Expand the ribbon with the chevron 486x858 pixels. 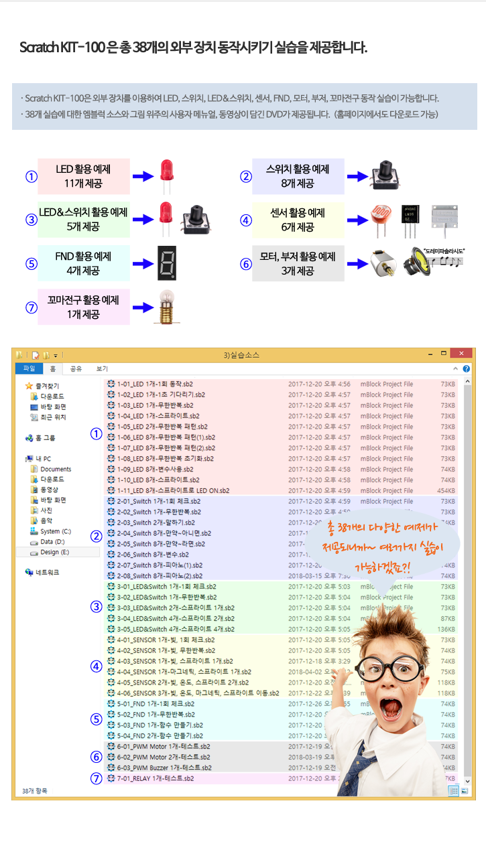(x=456, y=368)
